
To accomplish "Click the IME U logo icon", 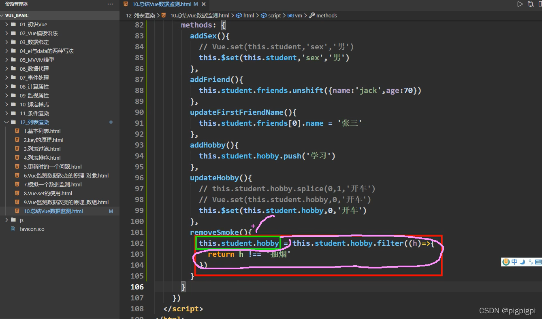I will tap(506, 262).
